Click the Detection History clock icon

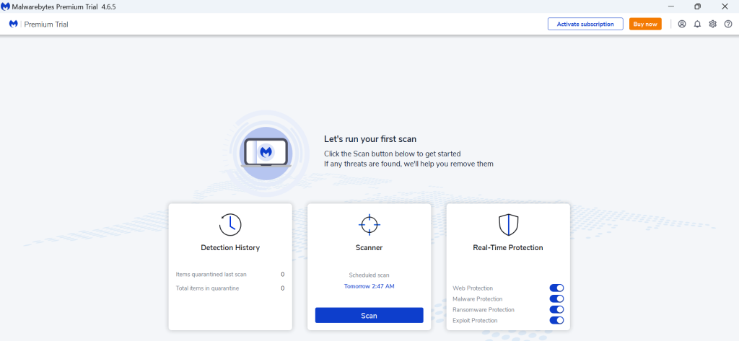pos(230,225)
